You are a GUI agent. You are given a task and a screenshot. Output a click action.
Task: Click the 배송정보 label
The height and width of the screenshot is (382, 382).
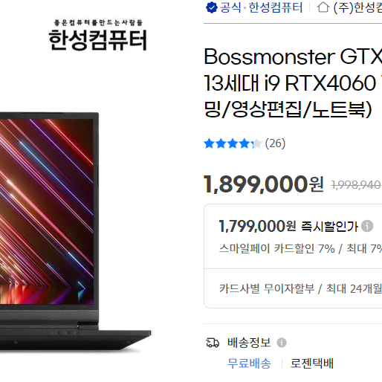[x=249, y=343]
